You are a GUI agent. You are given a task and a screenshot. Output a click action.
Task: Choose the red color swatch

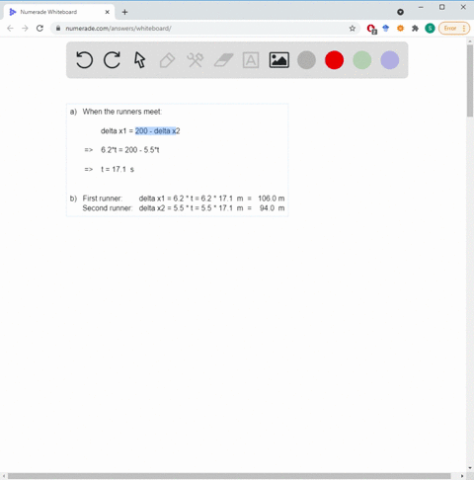(x=334, y=60)
